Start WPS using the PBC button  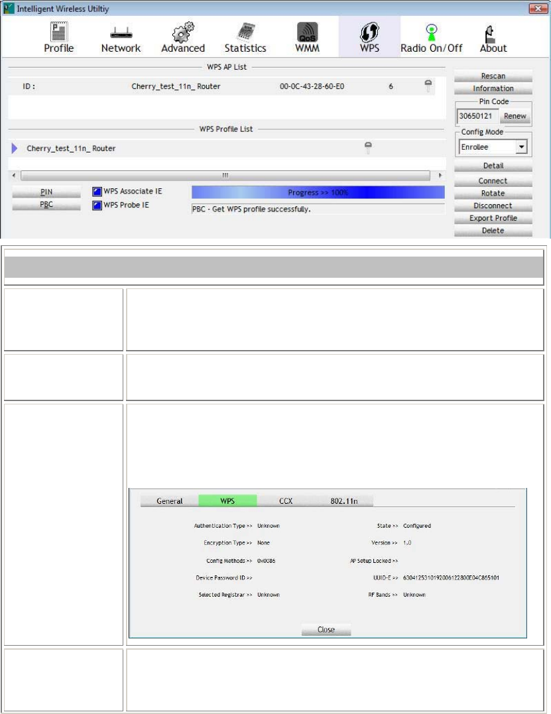tap(46, 204)
